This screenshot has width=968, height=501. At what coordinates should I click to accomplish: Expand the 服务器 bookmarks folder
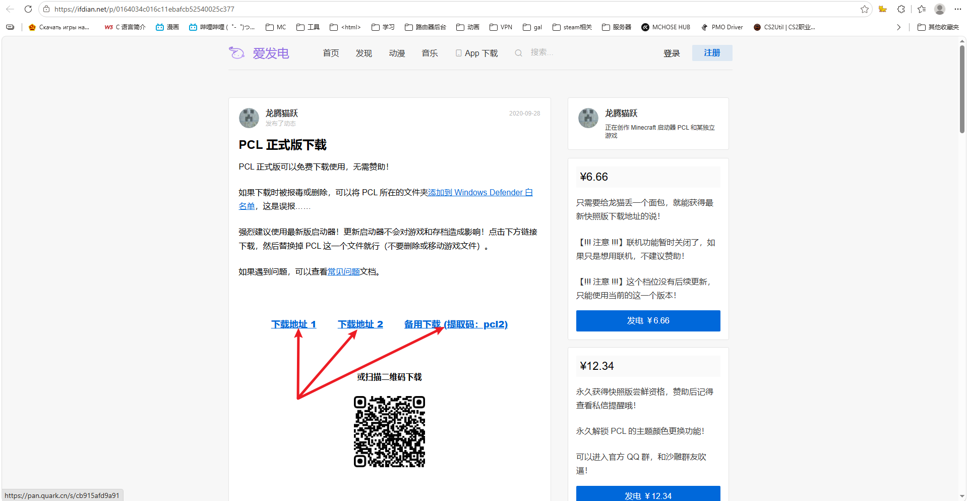point(617,27)
